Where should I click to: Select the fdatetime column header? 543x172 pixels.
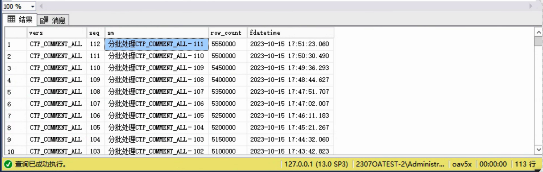(x=290, y=33)
